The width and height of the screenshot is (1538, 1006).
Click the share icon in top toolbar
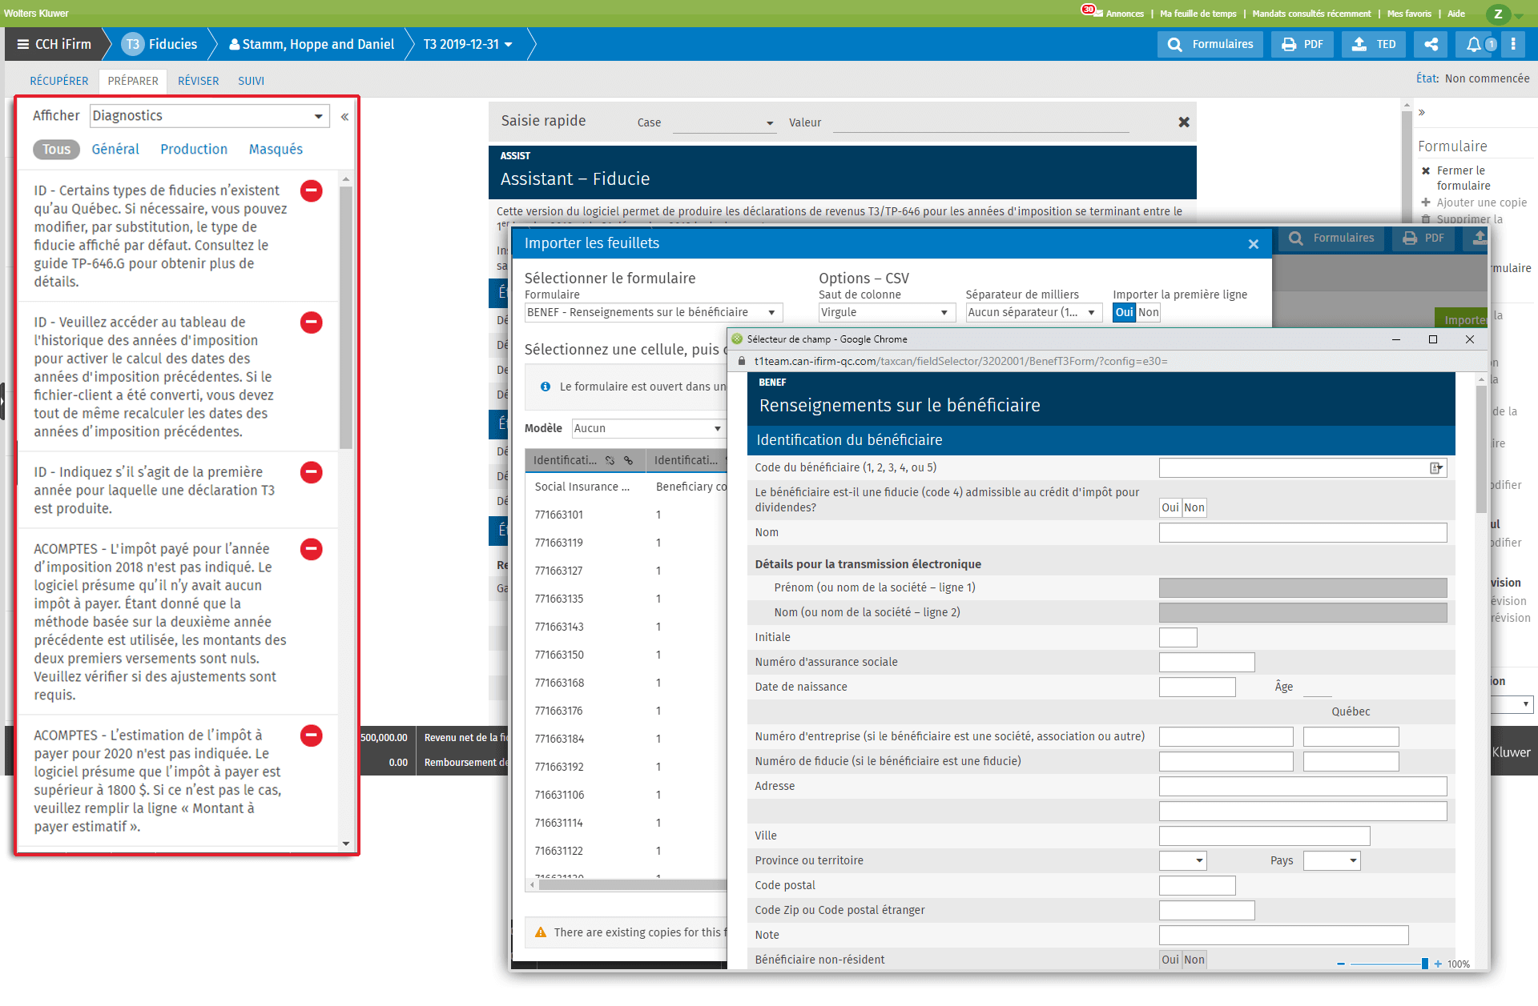1431,44
